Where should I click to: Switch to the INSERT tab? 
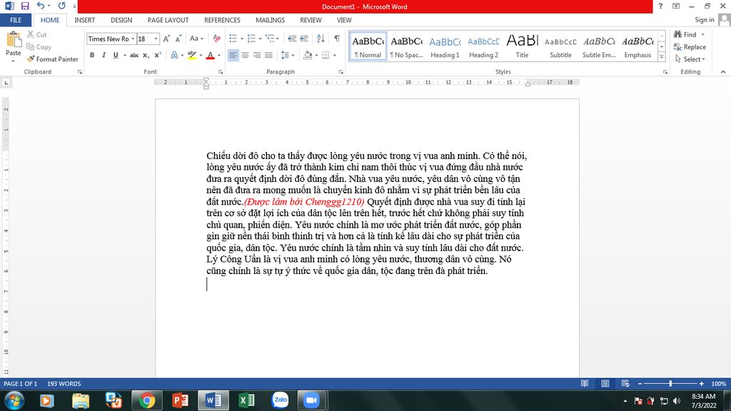[x=84, y=20]
